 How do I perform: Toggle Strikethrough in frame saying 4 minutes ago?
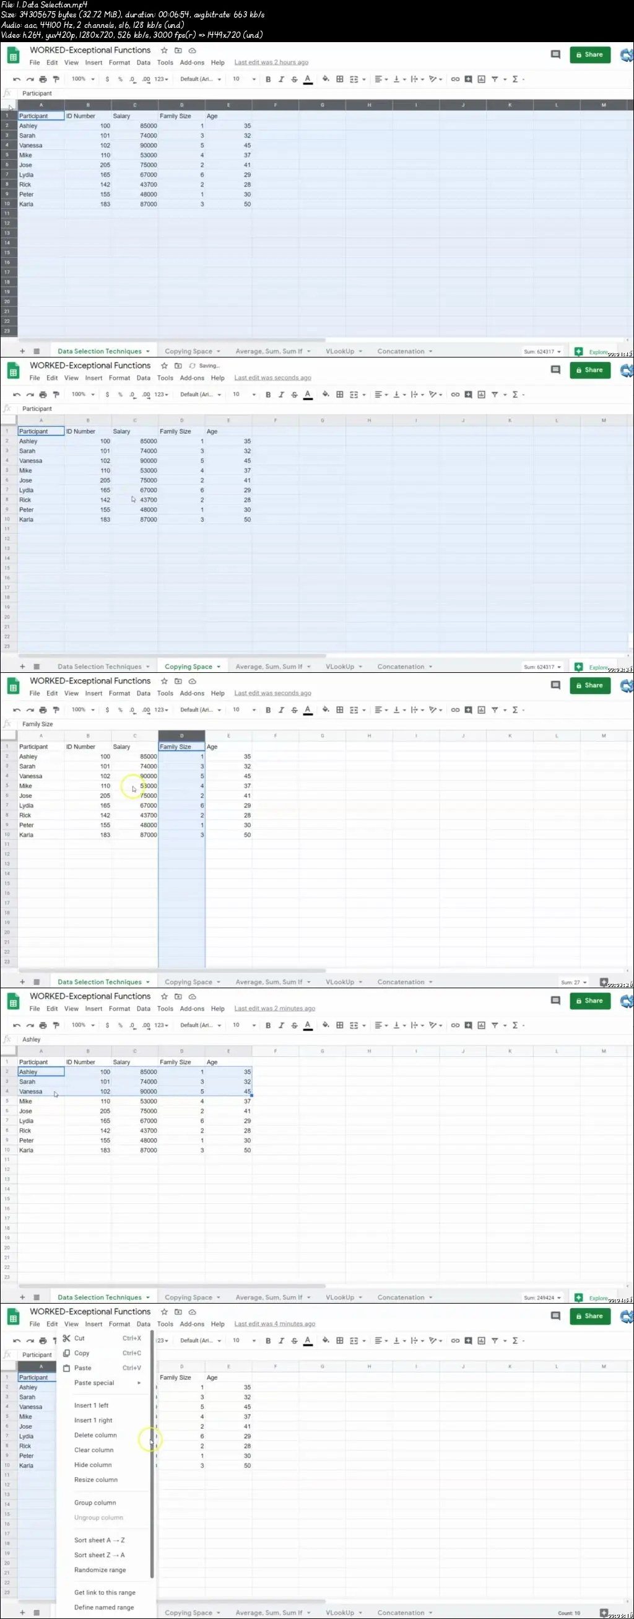click(x=295, y=1341)
